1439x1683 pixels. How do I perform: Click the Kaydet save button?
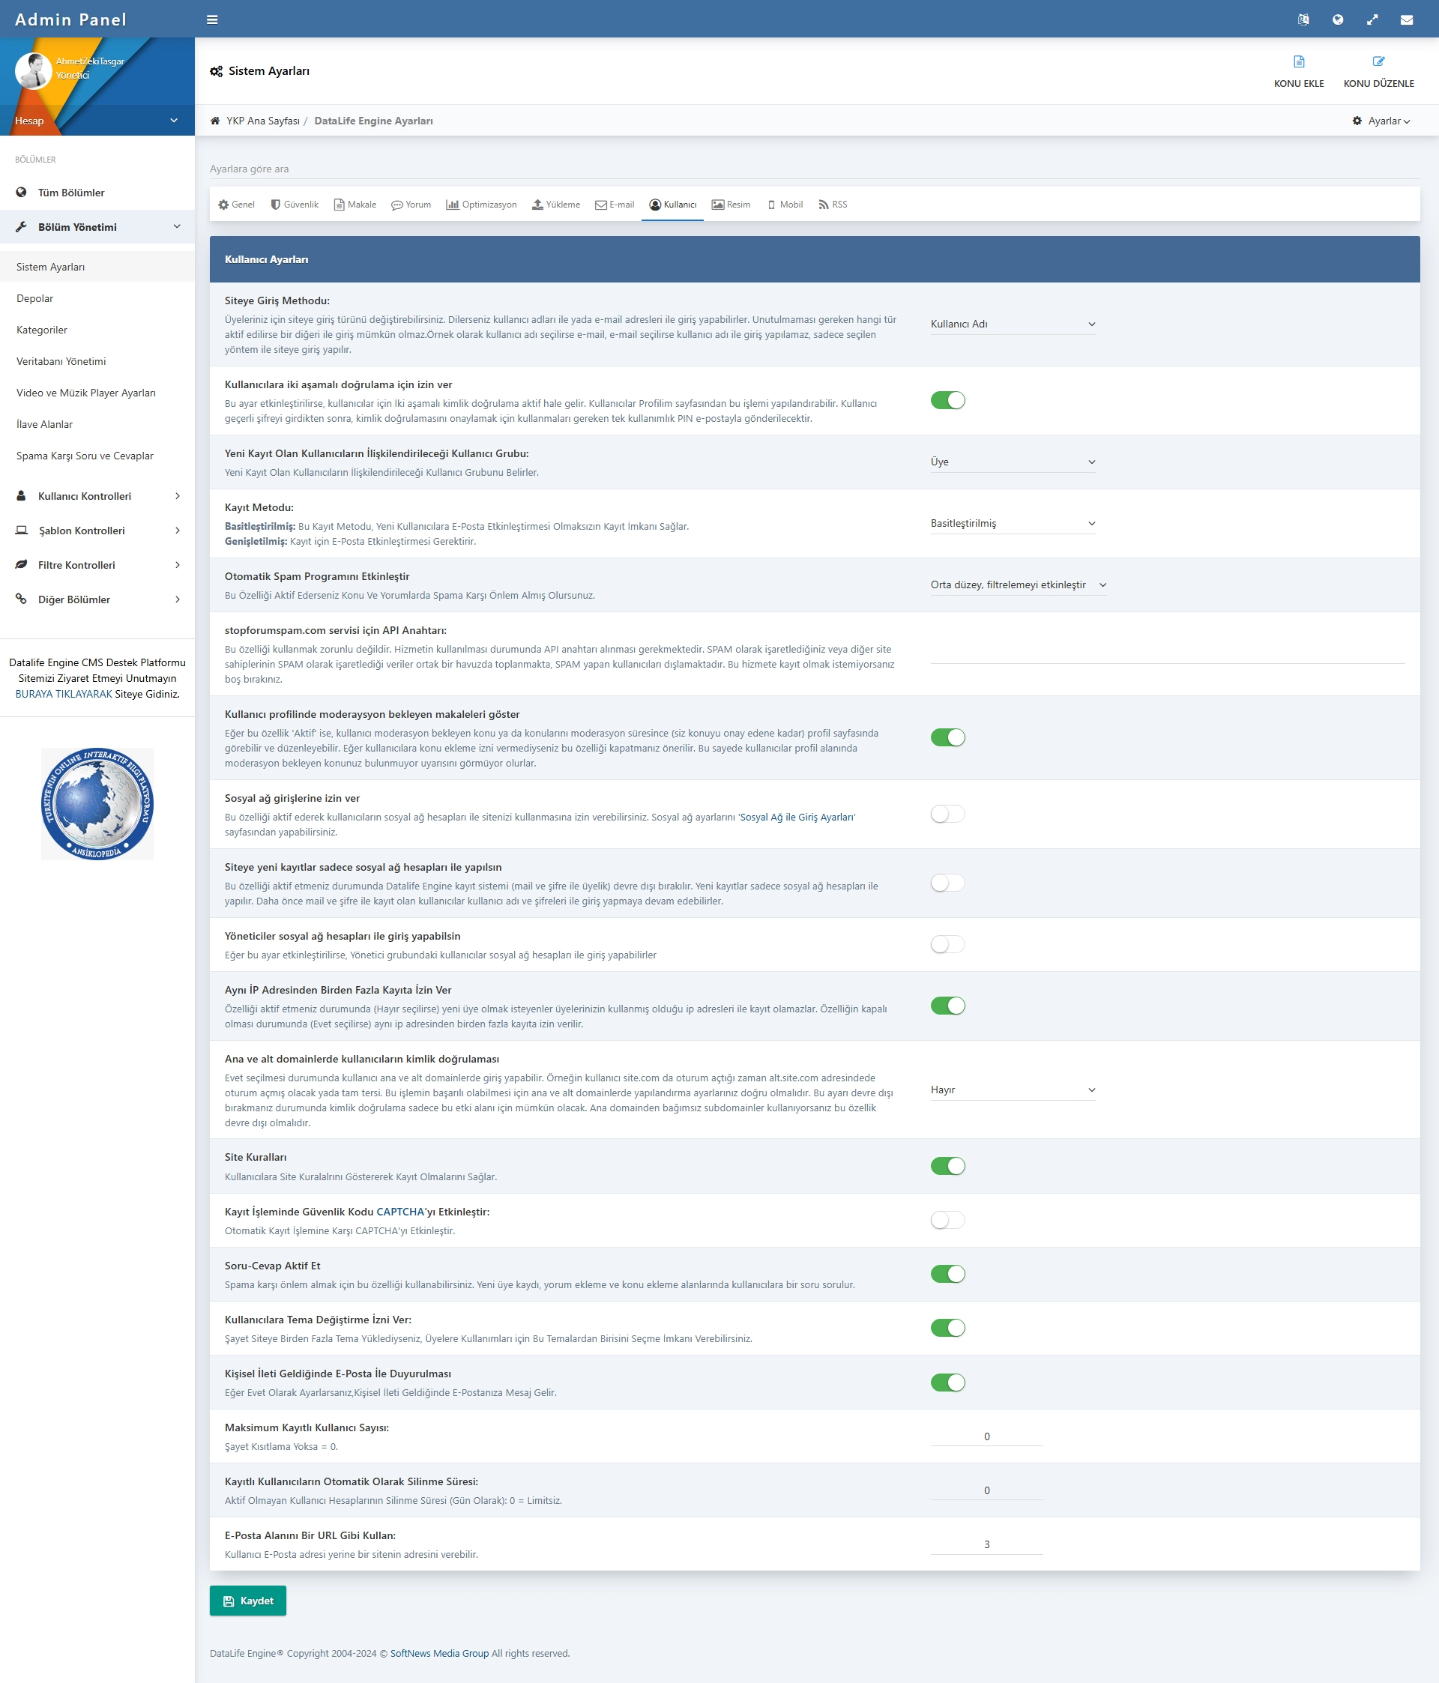coord(248,1601)
